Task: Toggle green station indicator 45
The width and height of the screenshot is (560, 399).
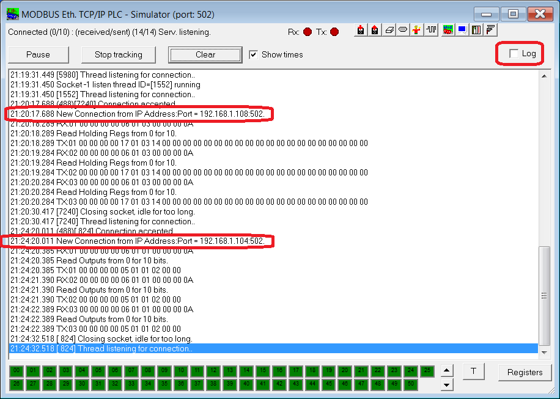Action: click(x=328, y=384)
